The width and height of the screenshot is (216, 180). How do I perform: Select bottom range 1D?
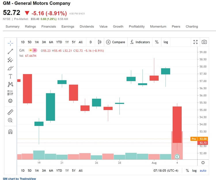click(x=23, y=171)
